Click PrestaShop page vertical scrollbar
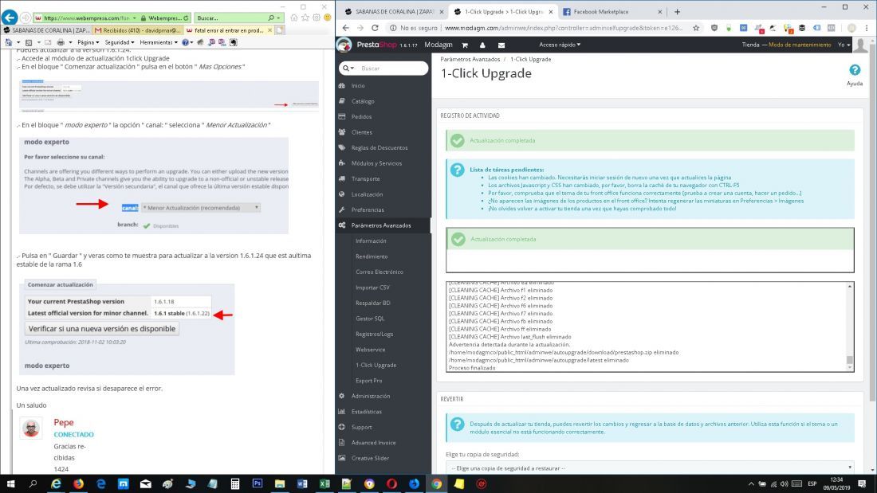Viewport: 877px width, 493px height. [x=872, y=224]
